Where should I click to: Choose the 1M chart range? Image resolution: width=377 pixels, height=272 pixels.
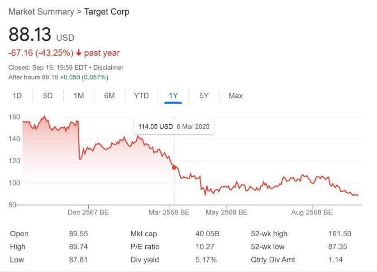click(x=79, y=96)
